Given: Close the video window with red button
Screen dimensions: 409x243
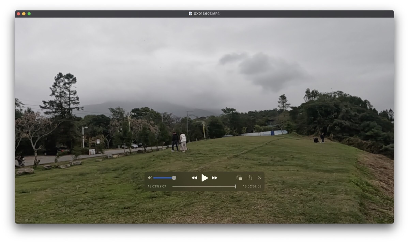Looking at the screenshot, I should coord(19,14).
